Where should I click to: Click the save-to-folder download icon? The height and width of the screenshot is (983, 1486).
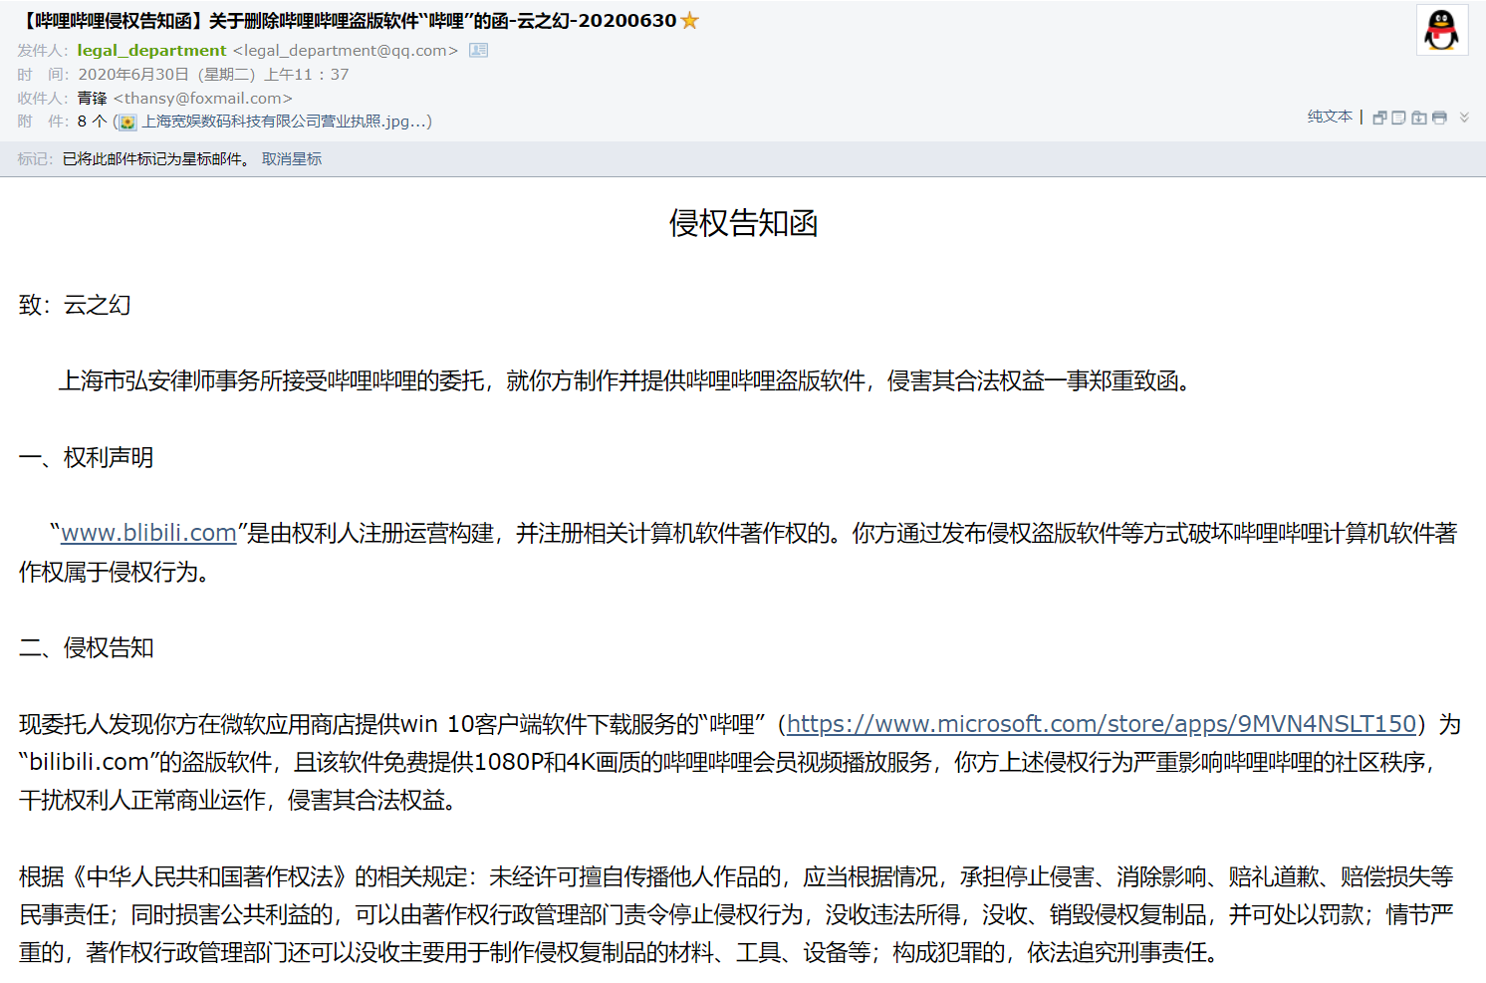click(x=1418, y=118)
